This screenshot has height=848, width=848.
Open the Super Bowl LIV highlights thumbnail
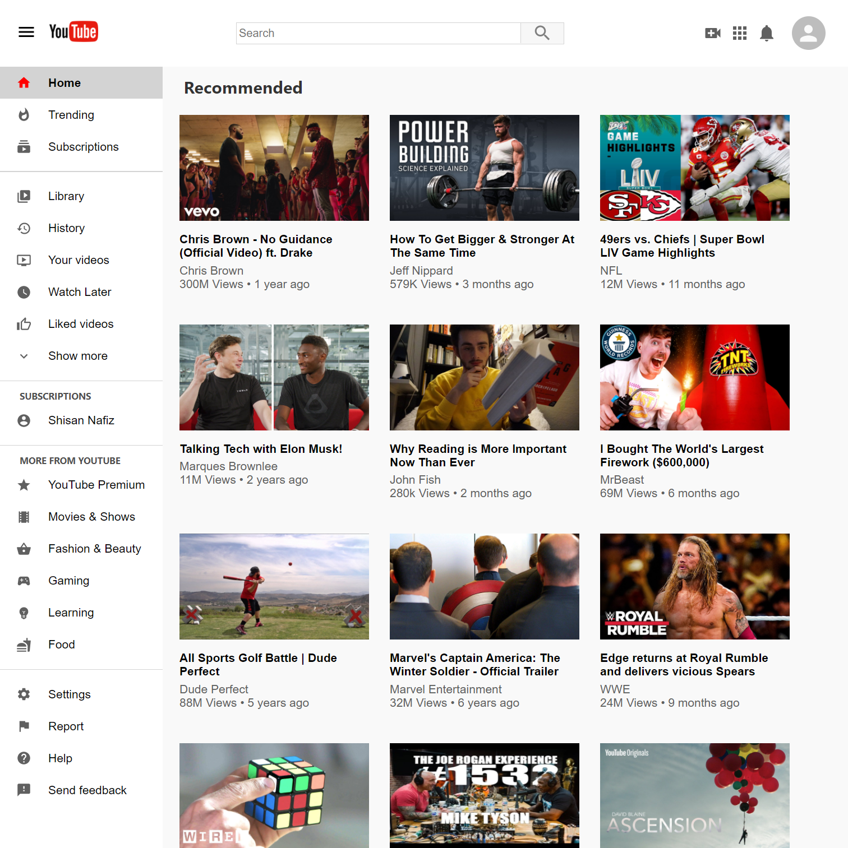694,168
